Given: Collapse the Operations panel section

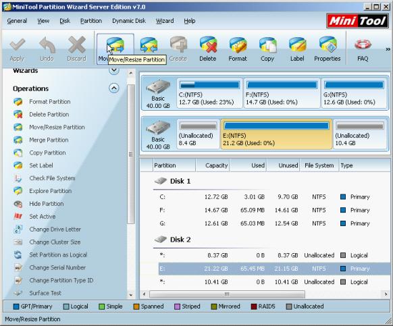Looking at the screenshot, I should 114,88.
